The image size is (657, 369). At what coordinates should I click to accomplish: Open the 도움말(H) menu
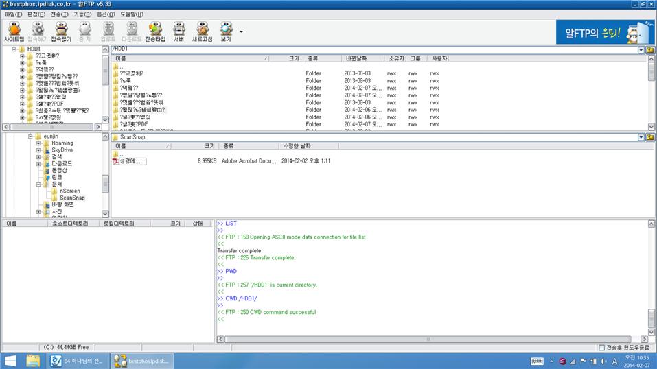tap(132, 14)
